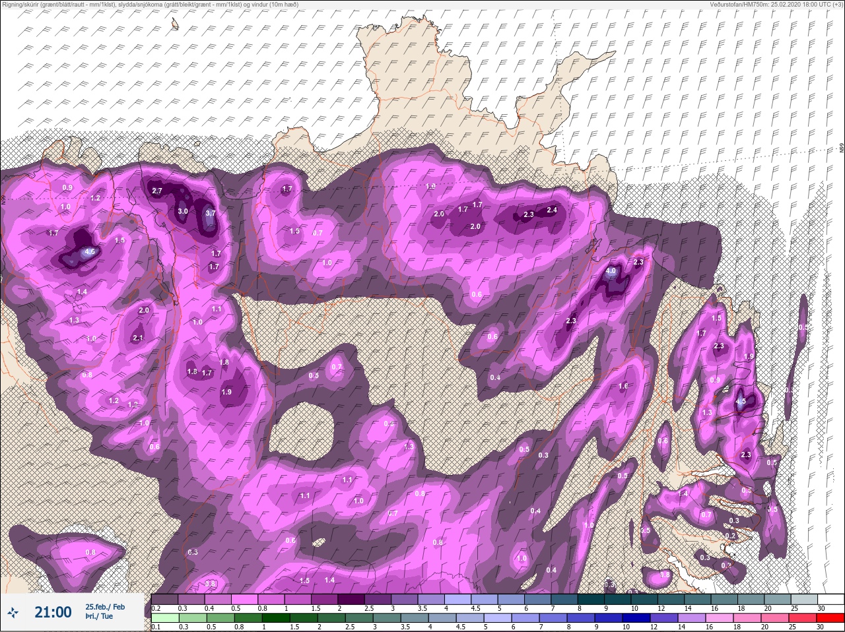Pick the pink 18 swatch in rain legend
The image size is (845, 632).
pos(747,618)
